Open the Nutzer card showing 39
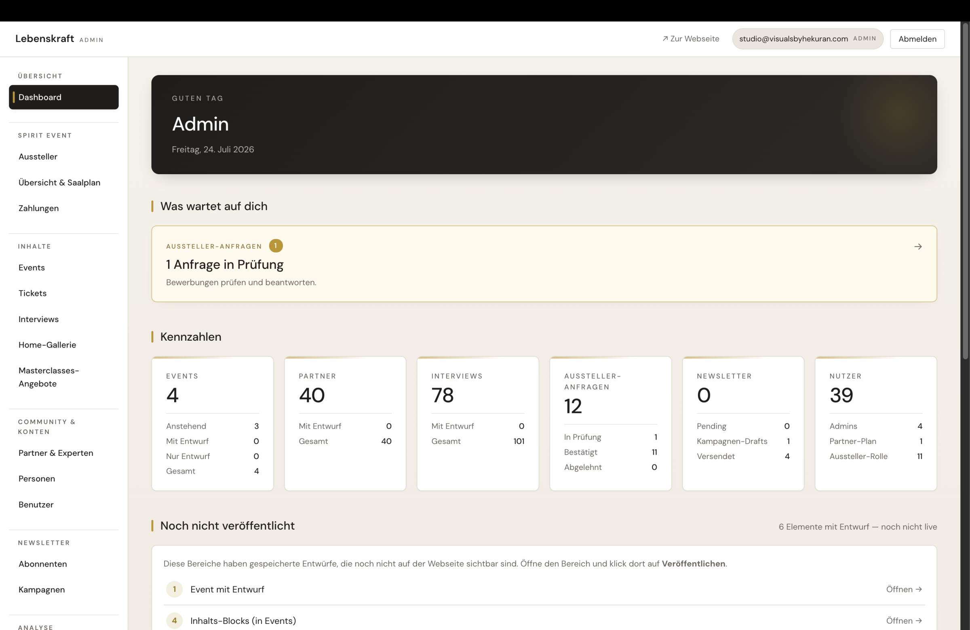The image size is (970, 630). [875, 424]
